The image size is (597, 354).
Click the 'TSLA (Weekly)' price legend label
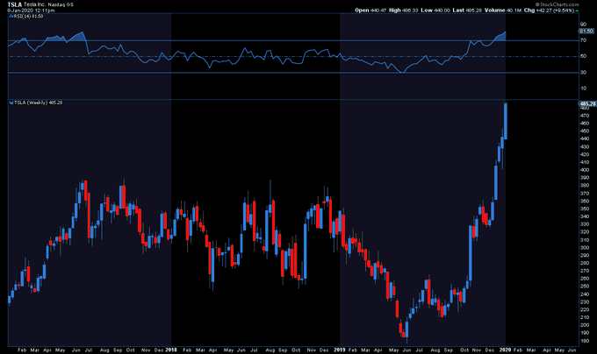pos(31,103)
